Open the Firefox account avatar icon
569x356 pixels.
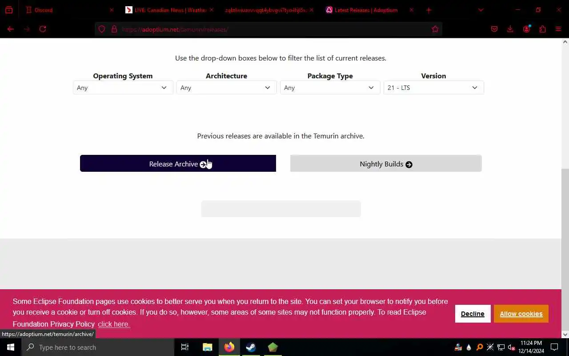pyautogui.click(x=527, y=29)
